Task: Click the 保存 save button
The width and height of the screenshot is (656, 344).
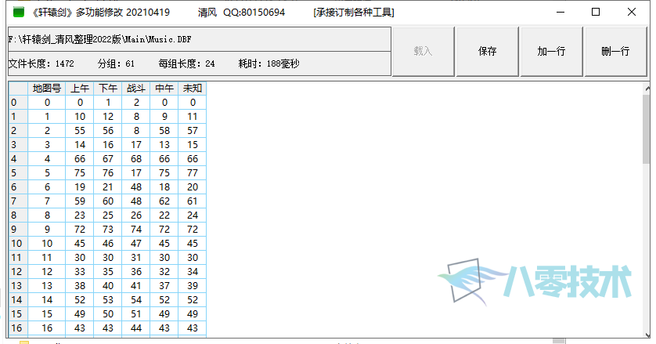Action: coord(488,52)
